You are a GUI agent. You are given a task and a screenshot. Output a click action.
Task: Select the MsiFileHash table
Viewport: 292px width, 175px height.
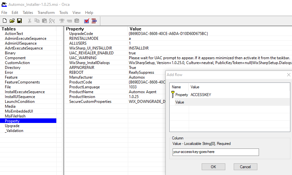tap(15, 116)
